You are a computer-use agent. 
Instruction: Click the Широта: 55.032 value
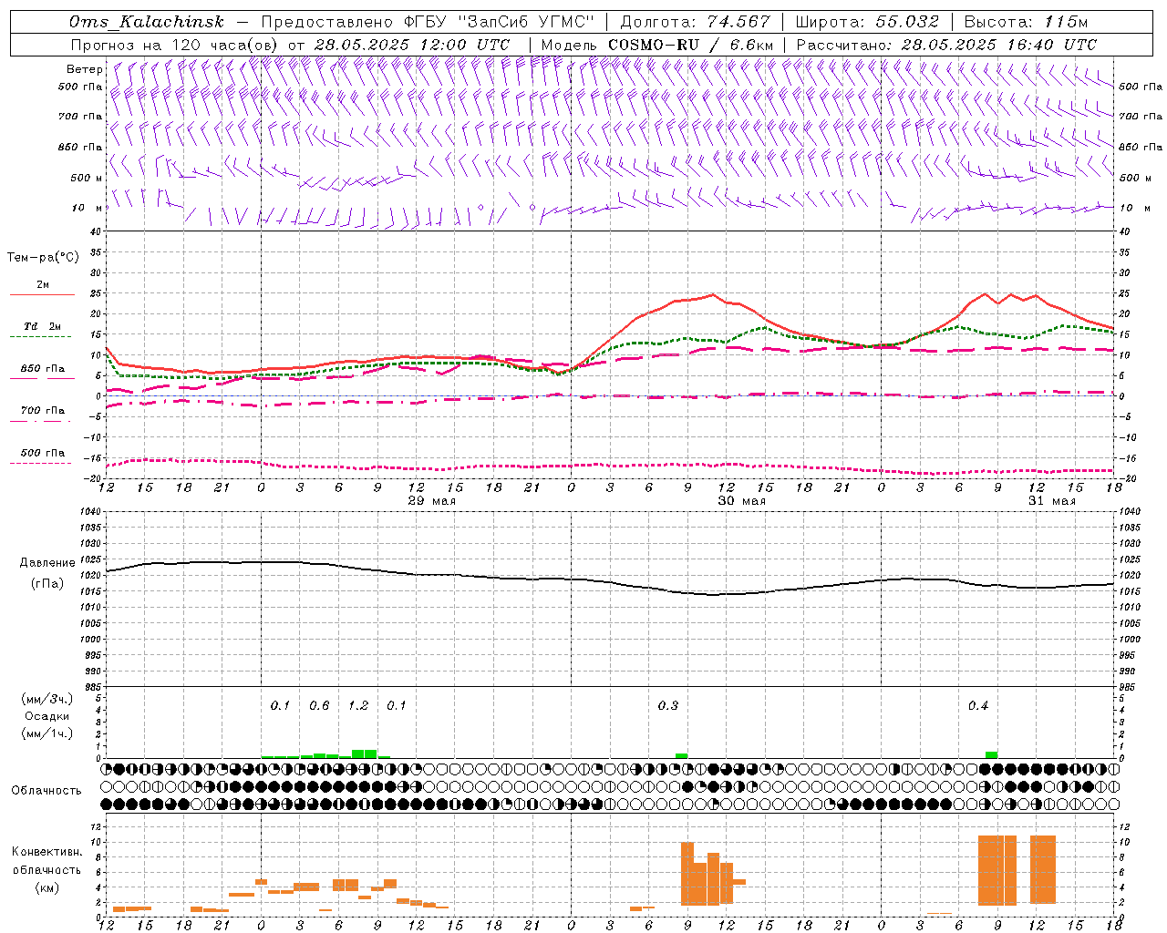point(867,22)
